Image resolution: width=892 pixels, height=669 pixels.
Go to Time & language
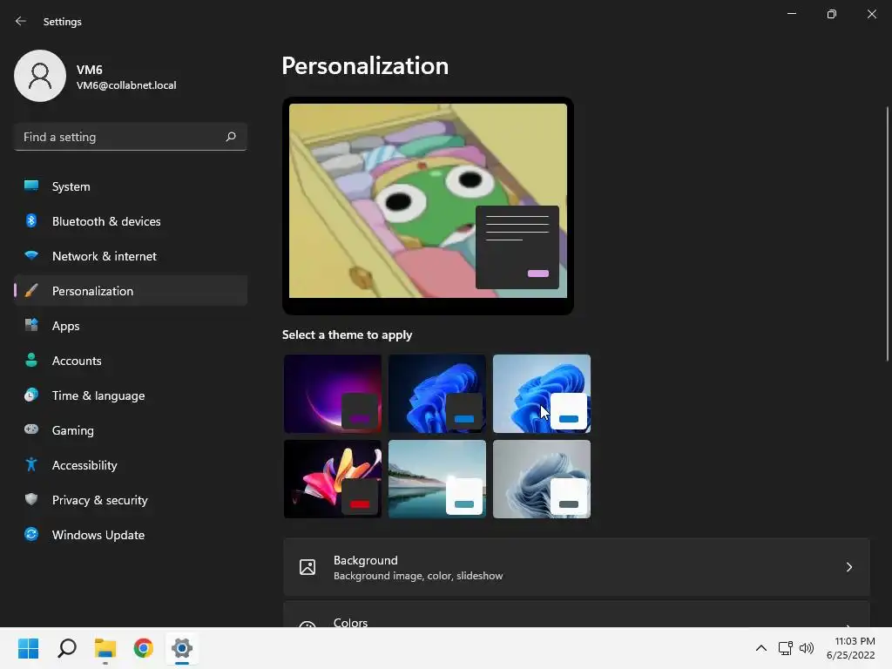[x=131, y=395]
